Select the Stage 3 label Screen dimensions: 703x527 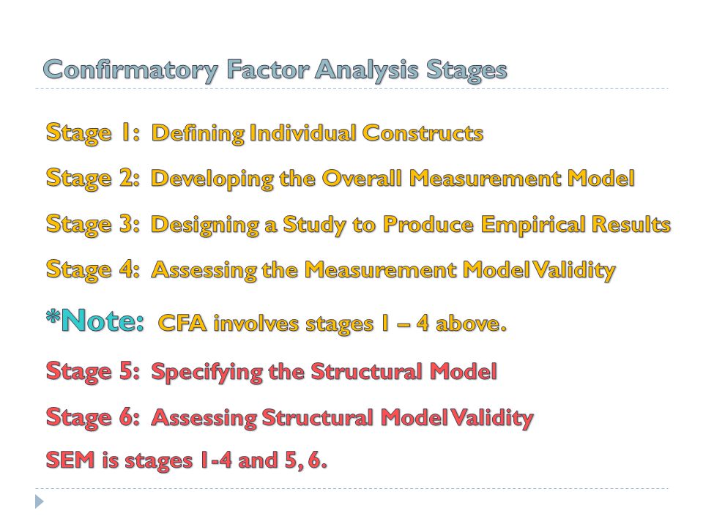coord(93,225)
